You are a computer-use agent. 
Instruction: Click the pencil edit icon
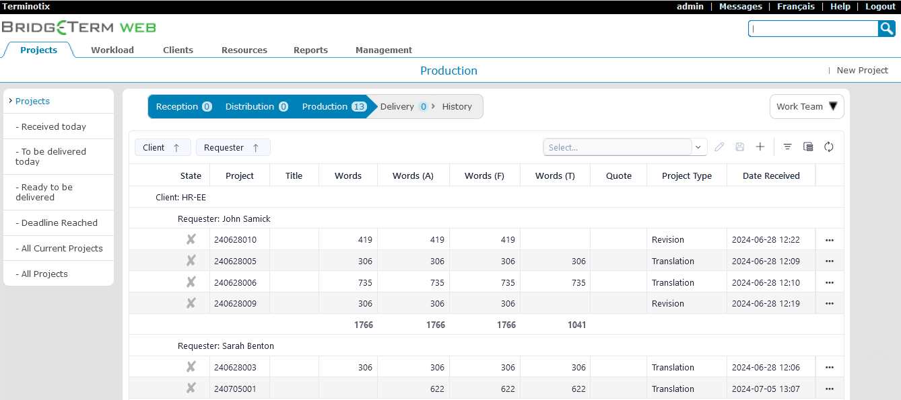(719, 147)
